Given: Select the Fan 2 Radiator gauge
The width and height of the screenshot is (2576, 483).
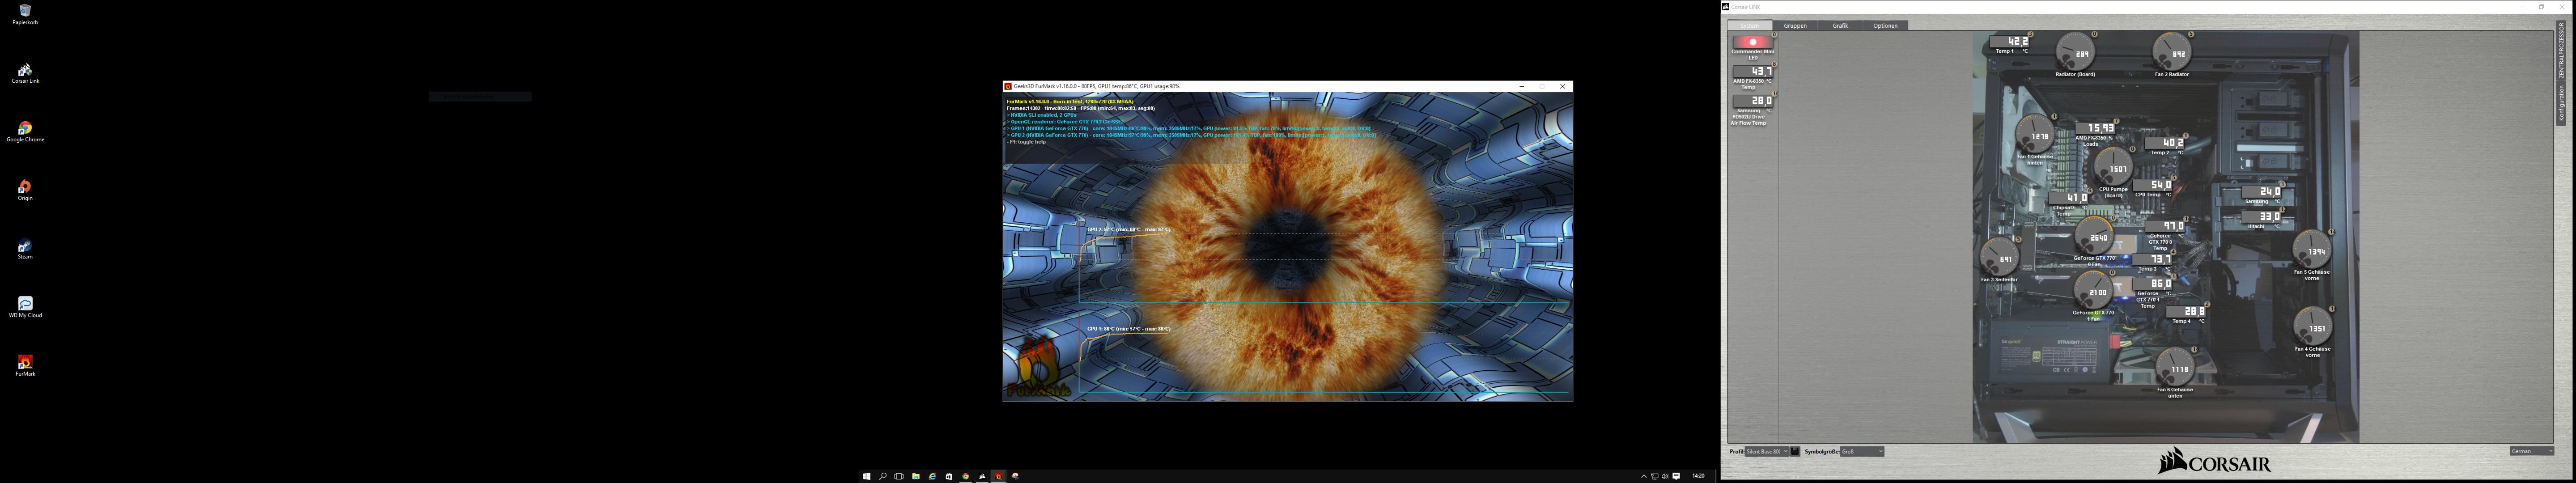Looking at the screenshot, I should 2171,52.
